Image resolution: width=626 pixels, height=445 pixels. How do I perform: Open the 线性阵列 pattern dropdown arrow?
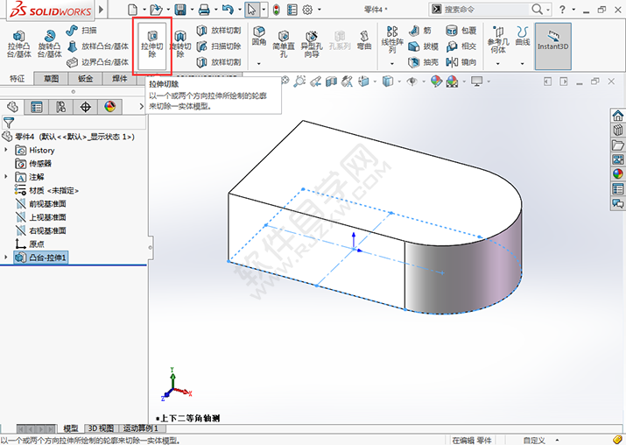392,64
